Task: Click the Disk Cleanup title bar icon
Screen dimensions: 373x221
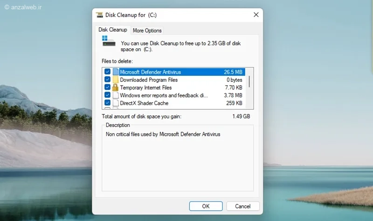Action: point(99,15)
